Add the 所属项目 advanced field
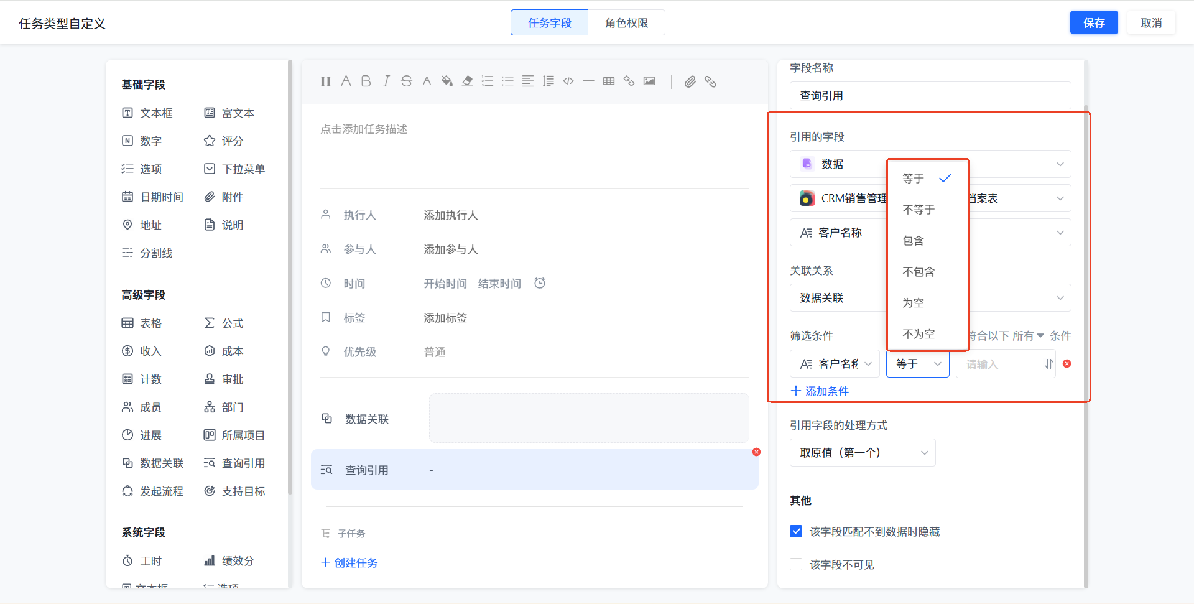Viewport: 1194px width, 604px height. click(x=235, y=435)
